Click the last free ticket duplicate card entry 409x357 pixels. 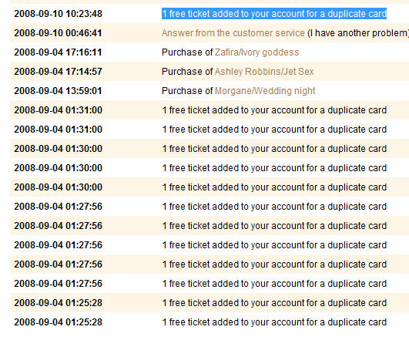274,322
